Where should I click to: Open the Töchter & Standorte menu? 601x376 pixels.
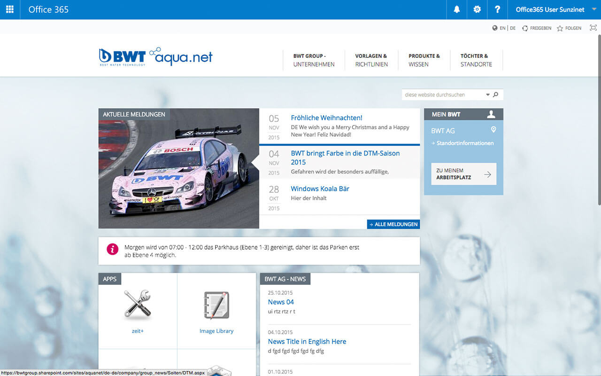pyautogui.click(x=476, y=60)
